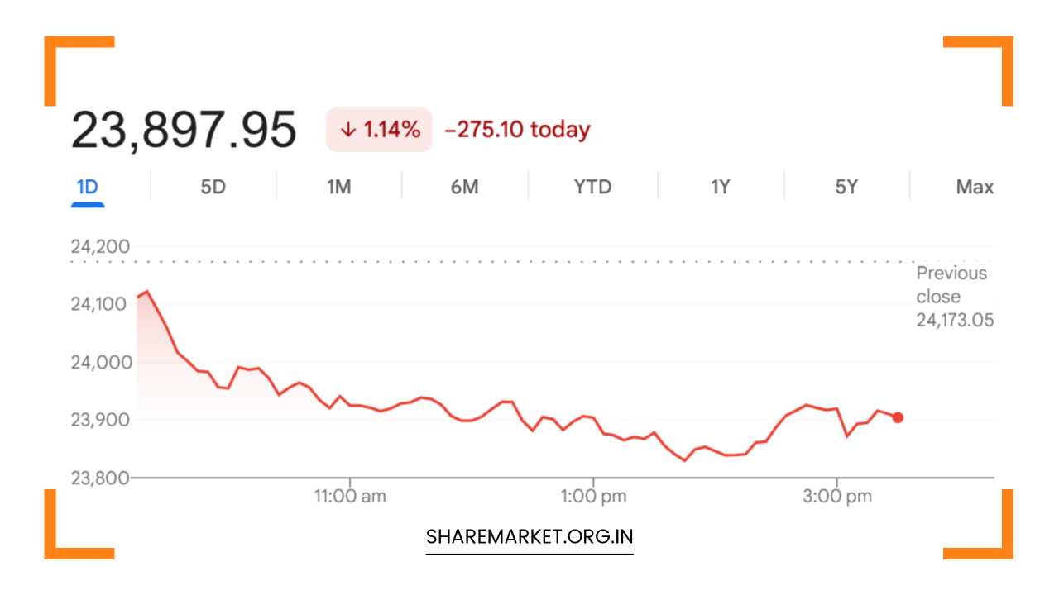
Task: Click the SHAREMARKET.ORG.IN link
Action: click(529, 537)
